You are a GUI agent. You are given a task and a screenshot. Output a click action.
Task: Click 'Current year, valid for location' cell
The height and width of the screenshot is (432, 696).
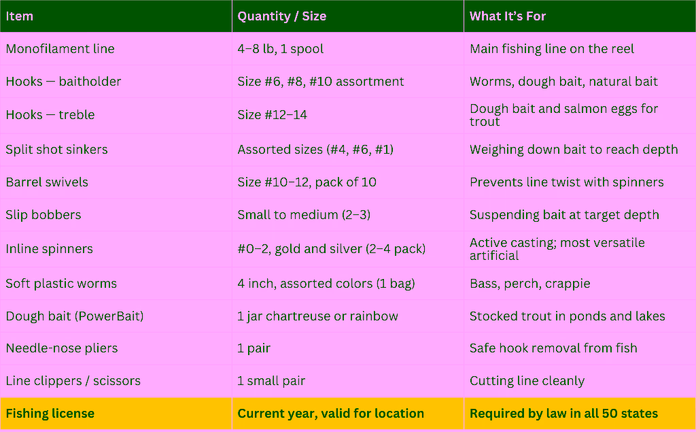(x=330, y=414)
